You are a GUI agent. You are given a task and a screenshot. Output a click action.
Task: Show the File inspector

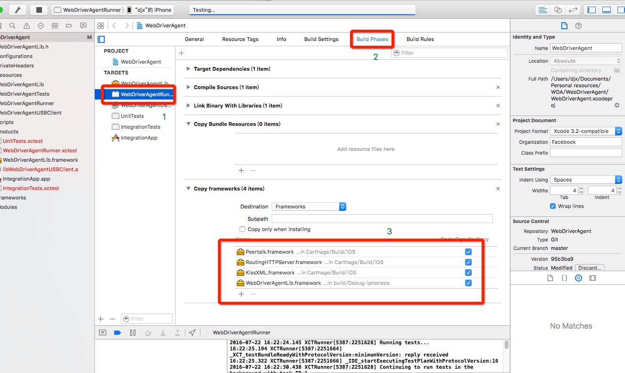pyautogui.click(x=564, y=26)
